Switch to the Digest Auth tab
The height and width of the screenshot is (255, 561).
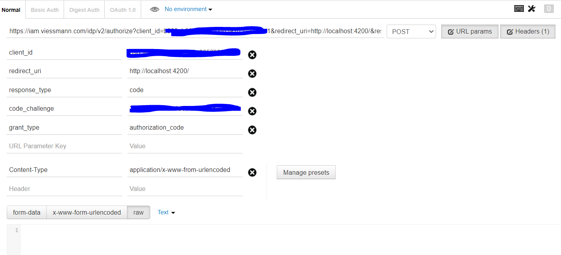[84, 10]
